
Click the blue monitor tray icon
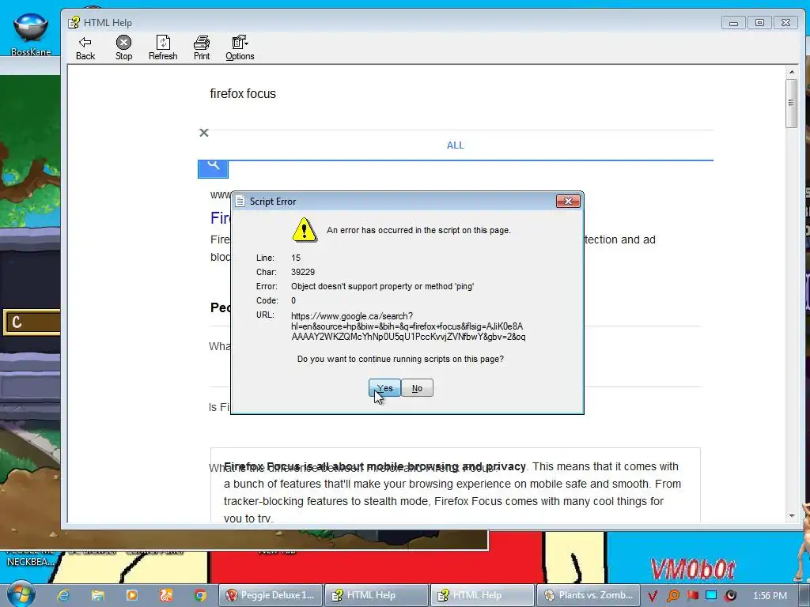pos(711,595)
